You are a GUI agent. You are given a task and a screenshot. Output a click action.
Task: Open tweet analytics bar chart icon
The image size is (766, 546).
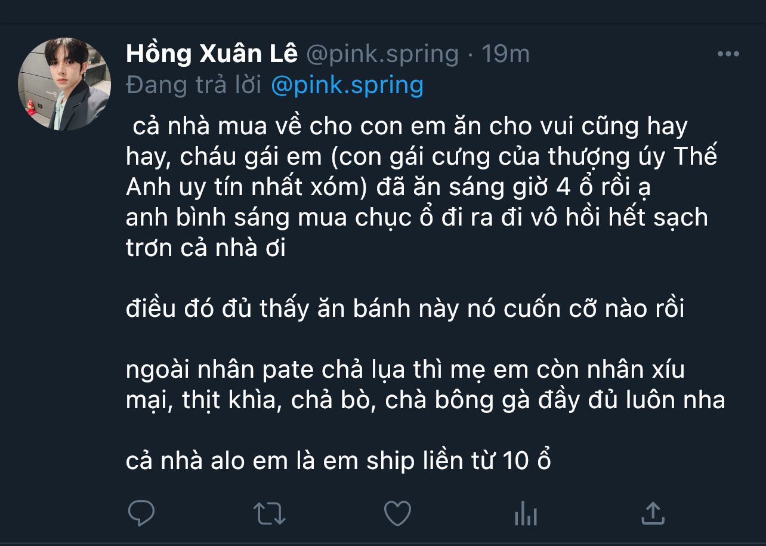click(x=526, y=513)
